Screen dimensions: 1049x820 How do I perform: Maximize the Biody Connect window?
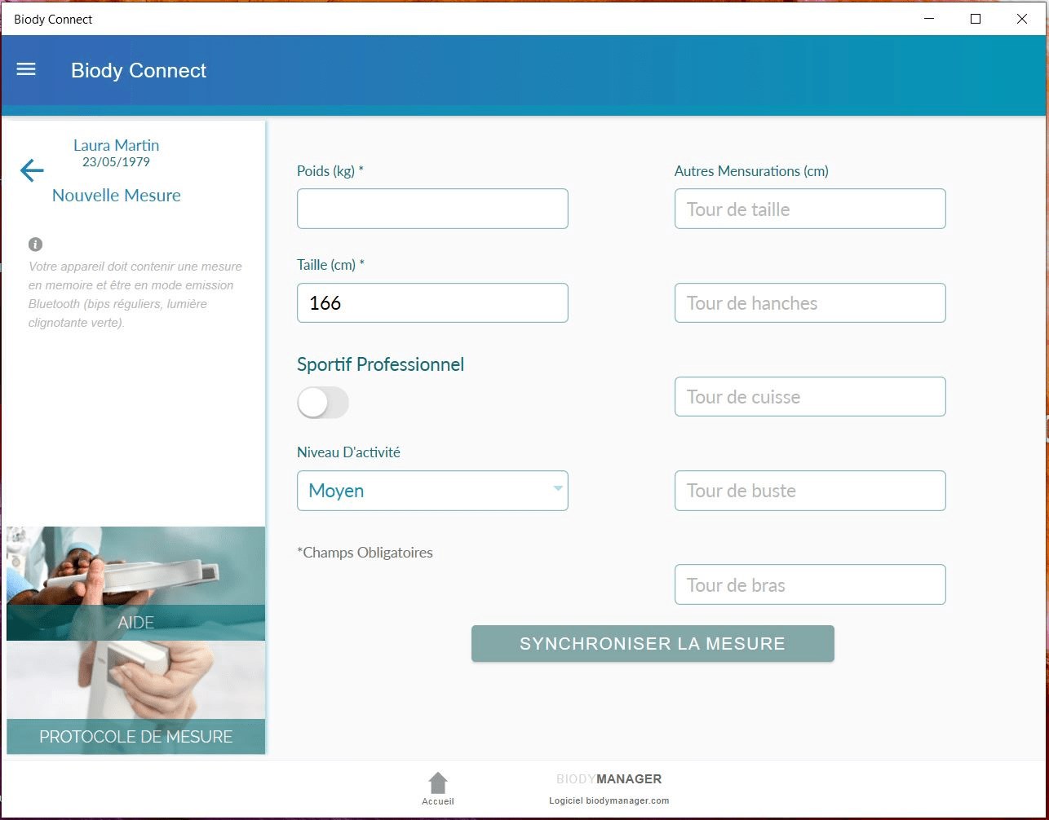976,19
